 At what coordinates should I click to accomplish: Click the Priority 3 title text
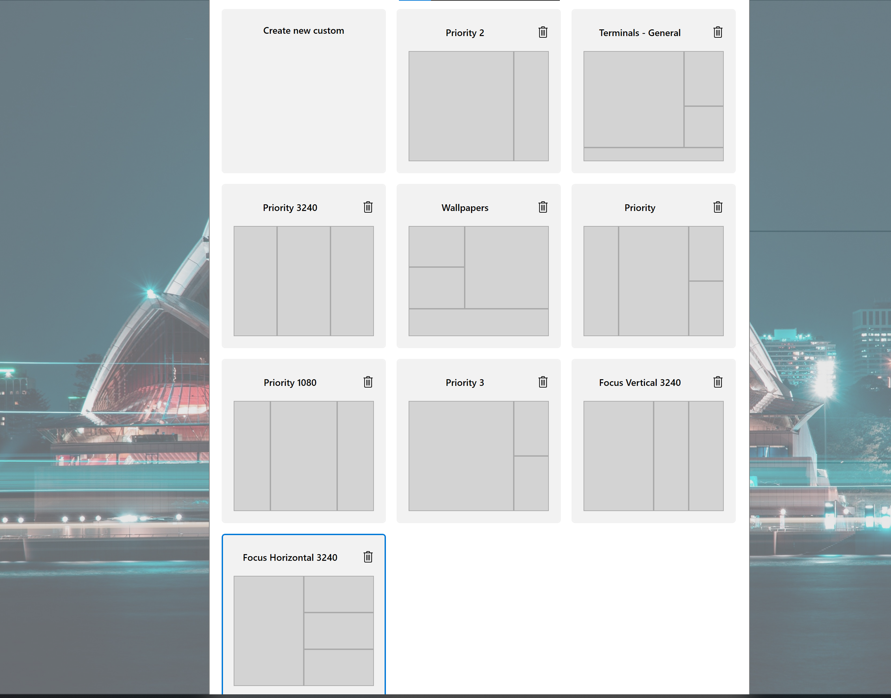(465, 383)
